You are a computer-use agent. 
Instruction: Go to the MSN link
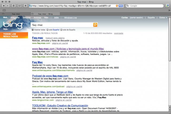pyautogui.click(x=56, y=18)
